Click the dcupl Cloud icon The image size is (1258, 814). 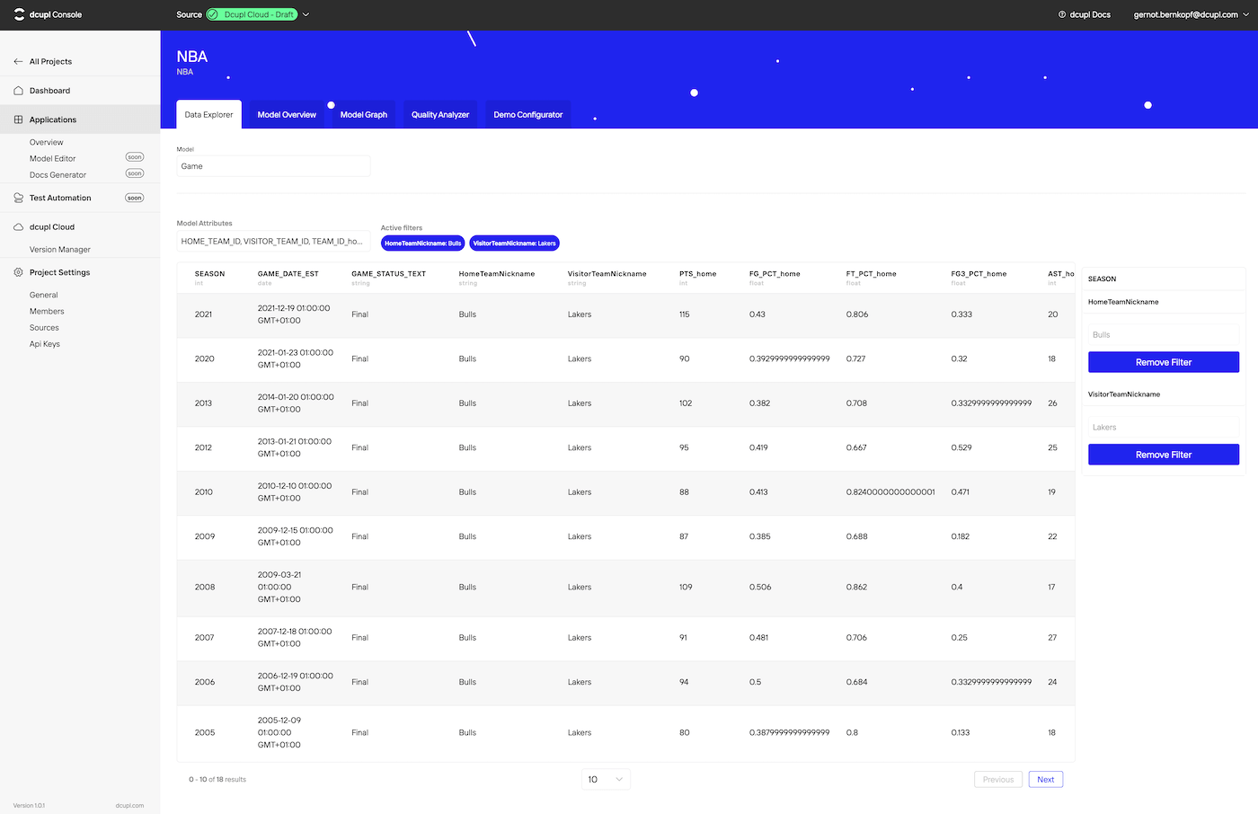[18, 227]
